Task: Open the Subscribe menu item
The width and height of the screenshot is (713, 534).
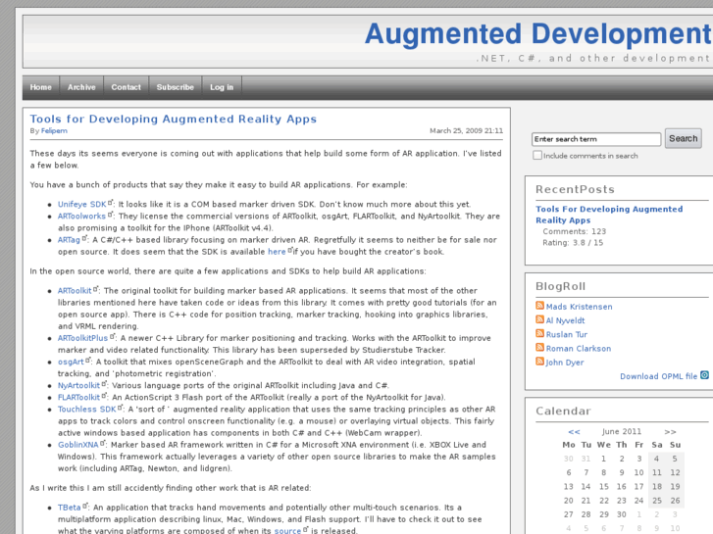Action: (x=176, y=87)
